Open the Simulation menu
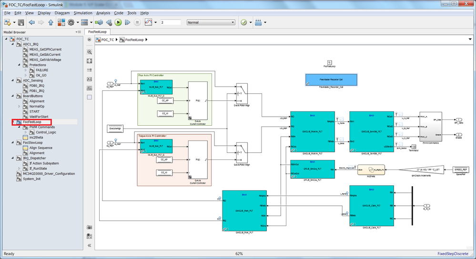Screen dimensions: 476x259 [x=83, y=13]
